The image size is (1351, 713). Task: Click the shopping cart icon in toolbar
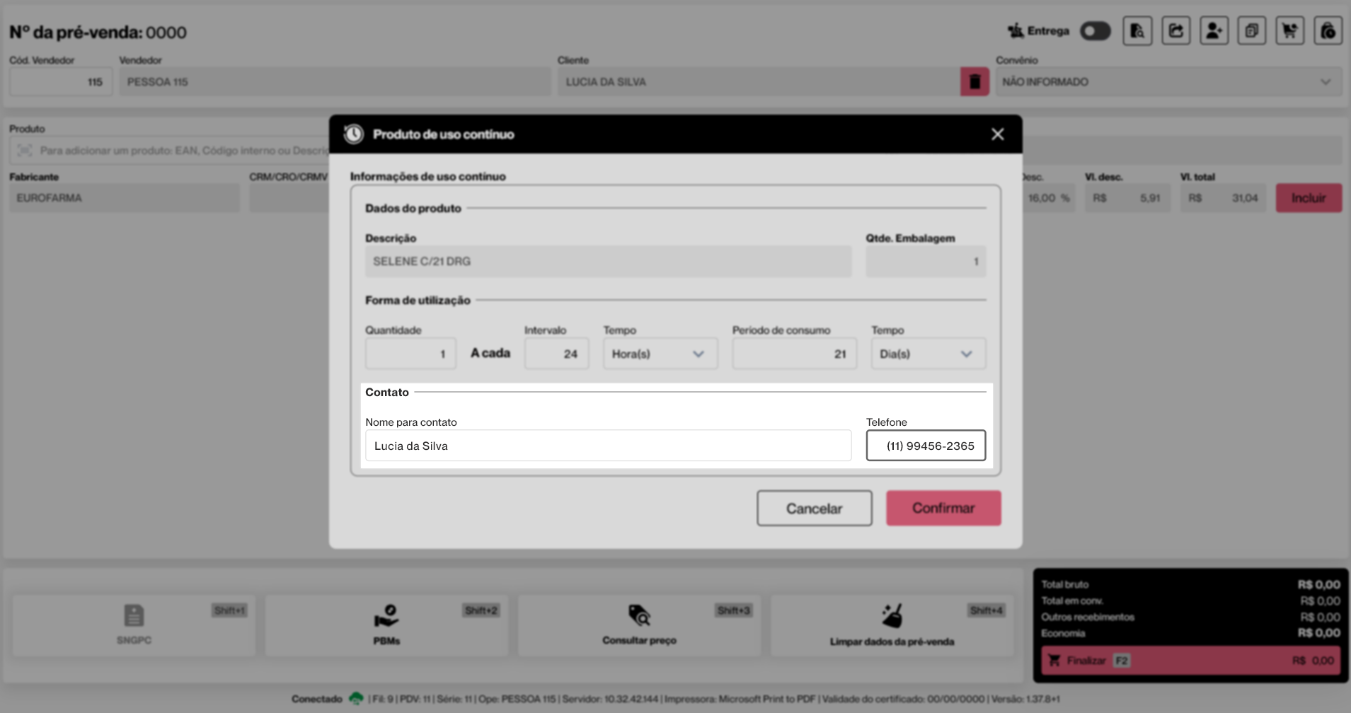[x=1289, y=31]
